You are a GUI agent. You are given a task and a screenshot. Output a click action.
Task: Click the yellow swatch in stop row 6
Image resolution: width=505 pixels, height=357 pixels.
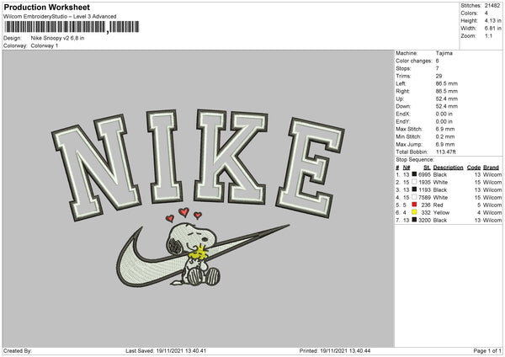[414, 212]
